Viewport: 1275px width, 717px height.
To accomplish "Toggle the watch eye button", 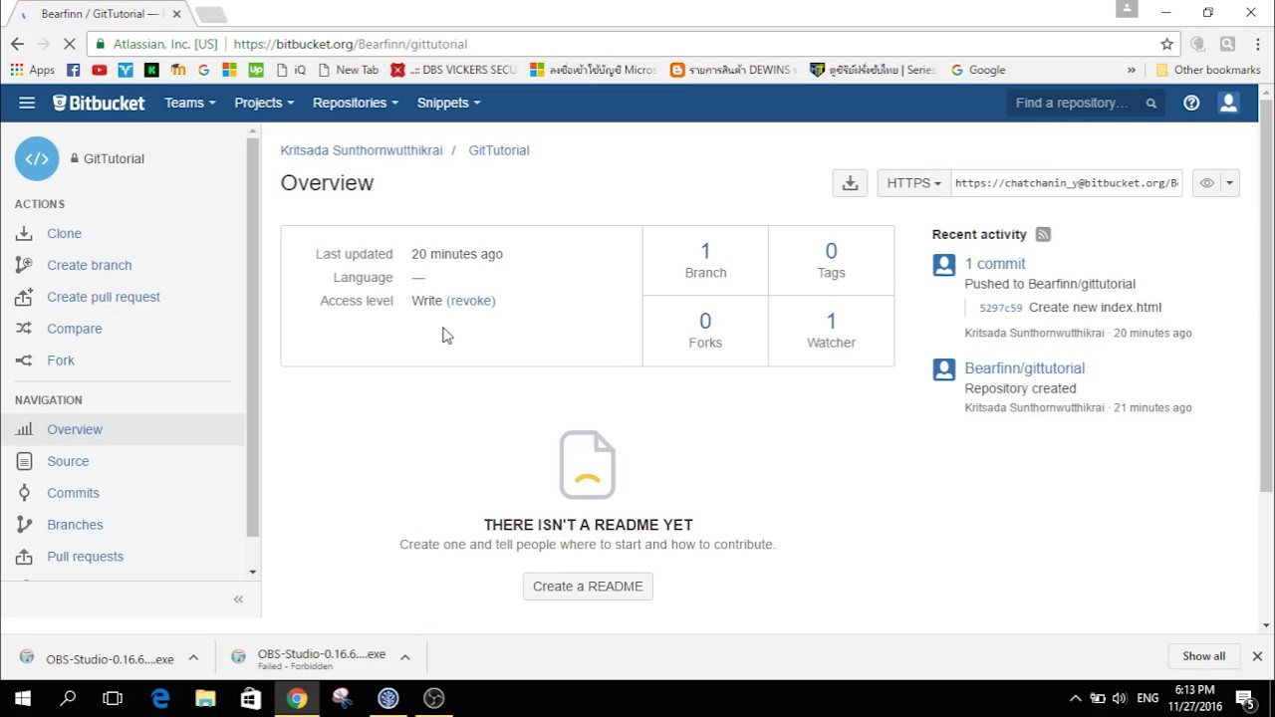I will pos(1206,183).
